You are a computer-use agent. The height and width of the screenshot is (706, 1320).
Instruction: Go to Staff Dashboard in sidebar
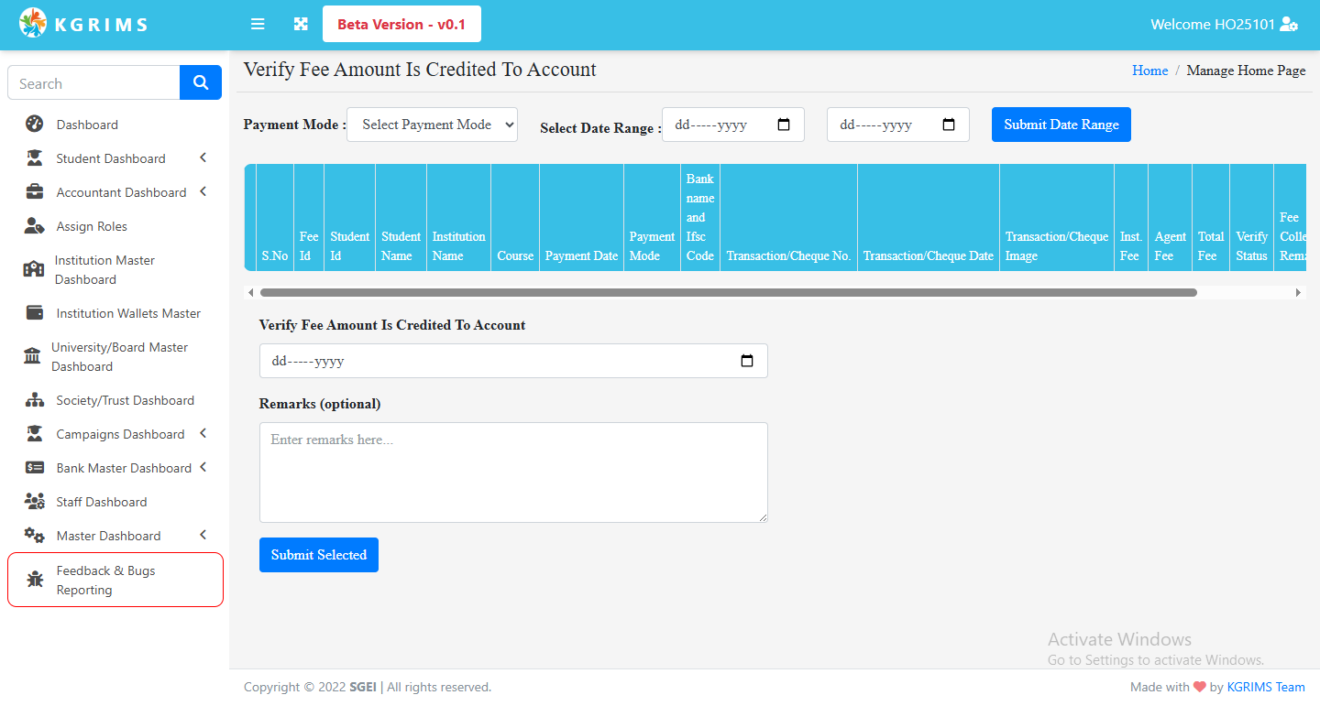pyautogui.click(x=101, y=502)
